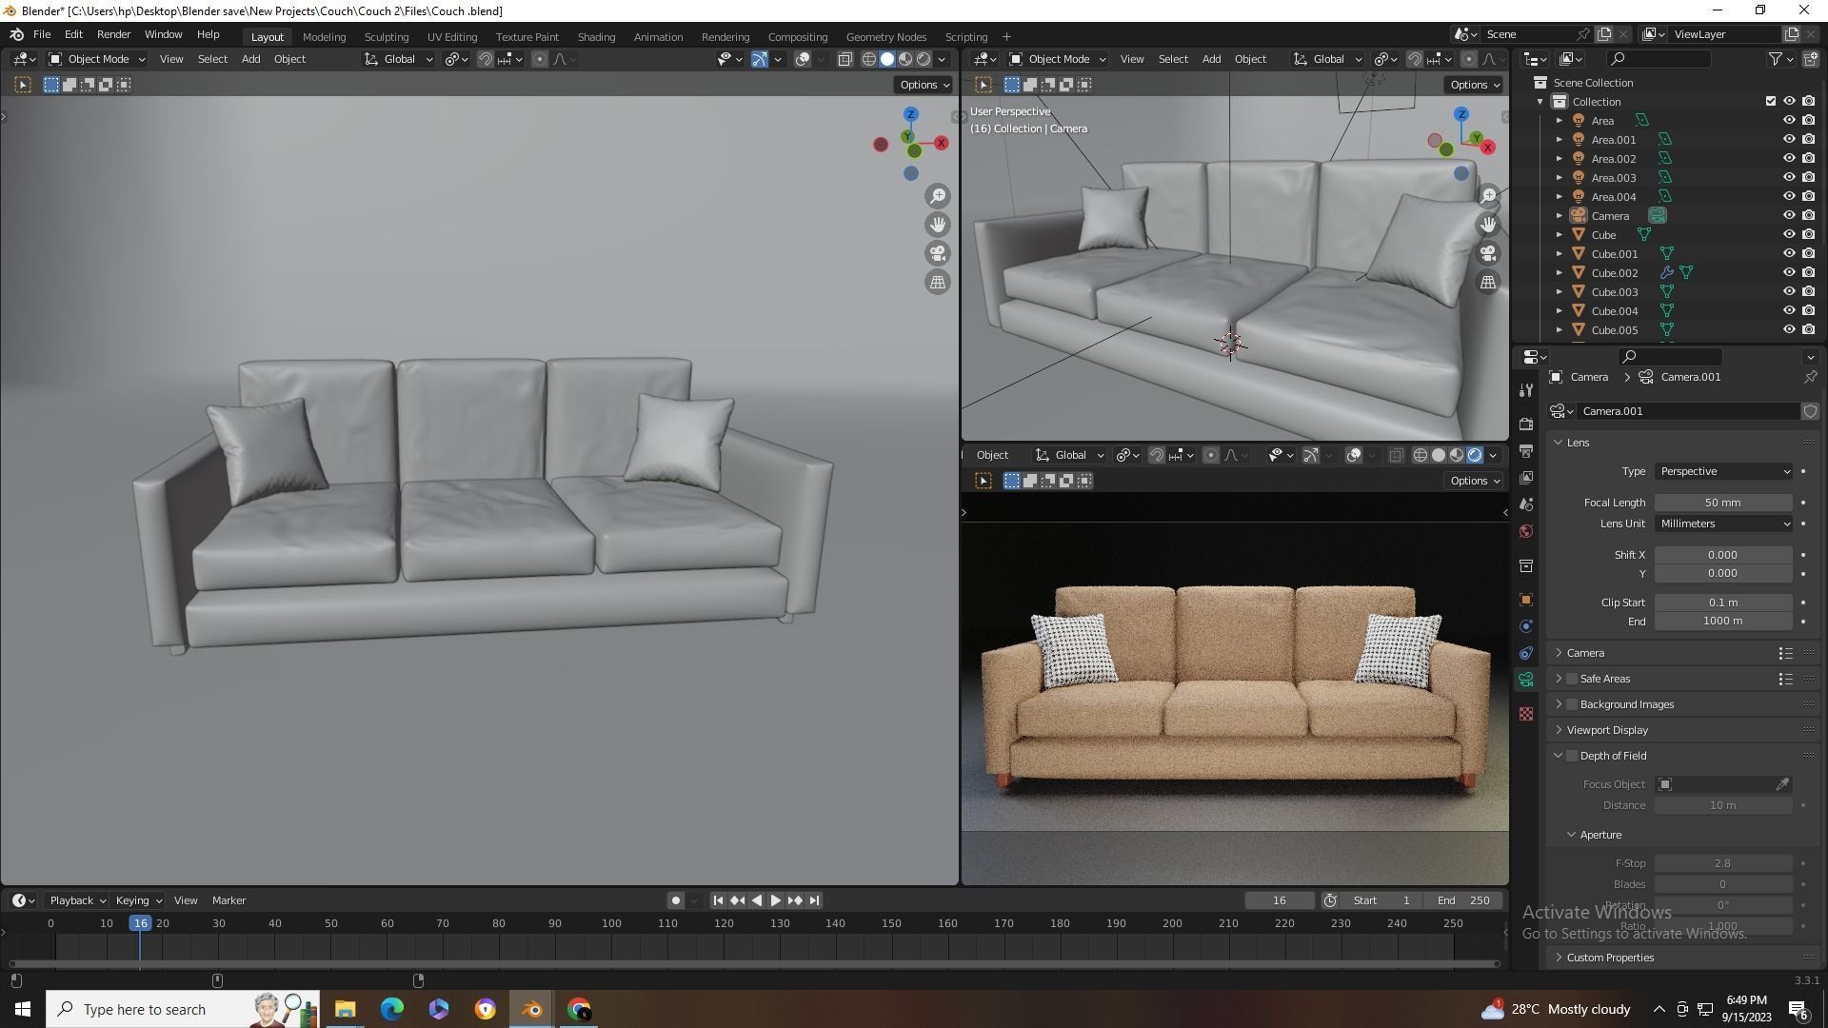The image size is (1828, 1028).
Task: Open Options in the left viewport
Action: (x=924, y=85)
